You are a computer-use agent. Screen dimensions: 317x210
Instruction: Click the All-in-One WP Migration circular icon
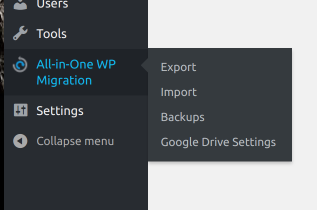[20, 65]
